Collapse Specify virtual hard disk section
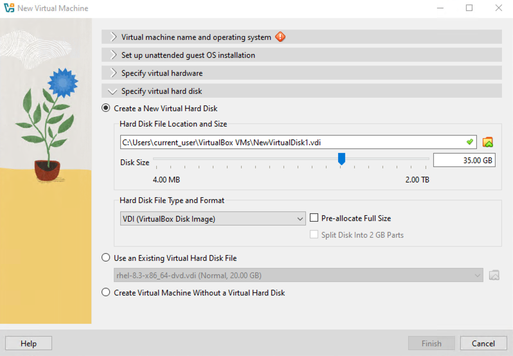Viewport: 513px width, 356px height. pos(301,91)
